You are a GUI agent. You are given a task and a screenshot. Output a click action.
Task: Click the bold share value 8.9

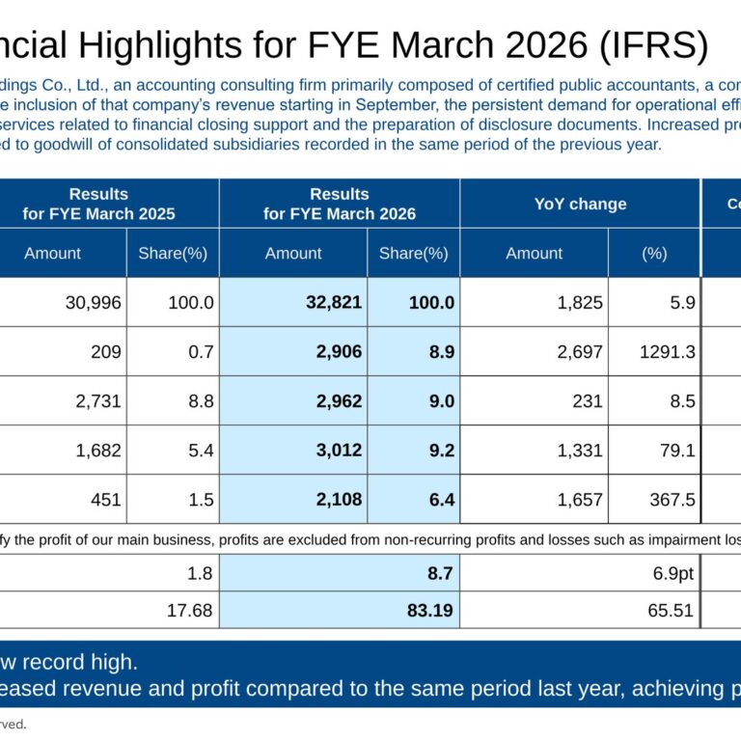coord(441,352)
